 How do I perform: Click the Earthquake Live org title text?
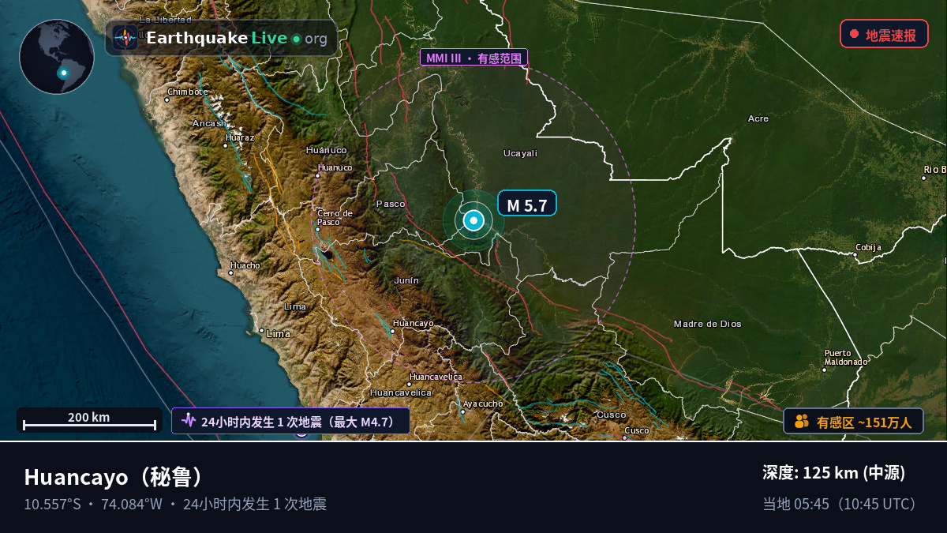tap(236, 38)
